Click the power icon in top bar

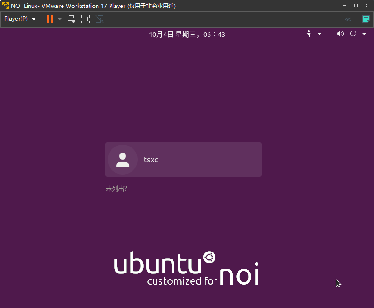(353, 34)
